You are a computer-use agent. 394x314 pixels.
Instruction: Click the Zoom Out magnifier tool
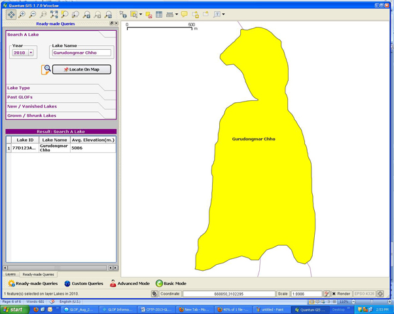tap(33, 14)
